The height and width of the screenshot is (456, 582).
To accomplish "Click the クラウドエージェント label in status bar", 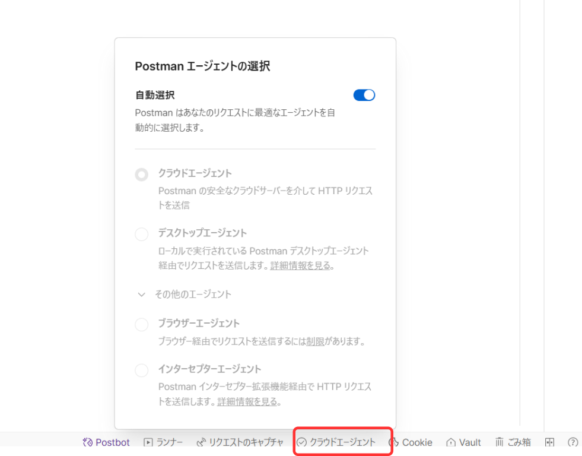I will click(x=342, y=442).
